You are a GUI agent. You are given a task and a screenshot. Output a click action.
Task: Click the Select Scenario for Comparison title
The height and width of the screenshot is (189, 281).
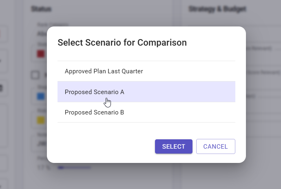(x=122, y=42)
